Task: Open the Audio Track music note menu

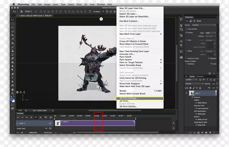Action: click(x=50, y=128)
